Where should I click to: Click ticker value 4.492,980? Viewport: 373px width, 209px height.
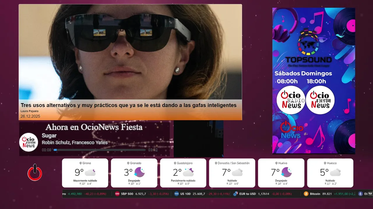(x=75, y=194)
